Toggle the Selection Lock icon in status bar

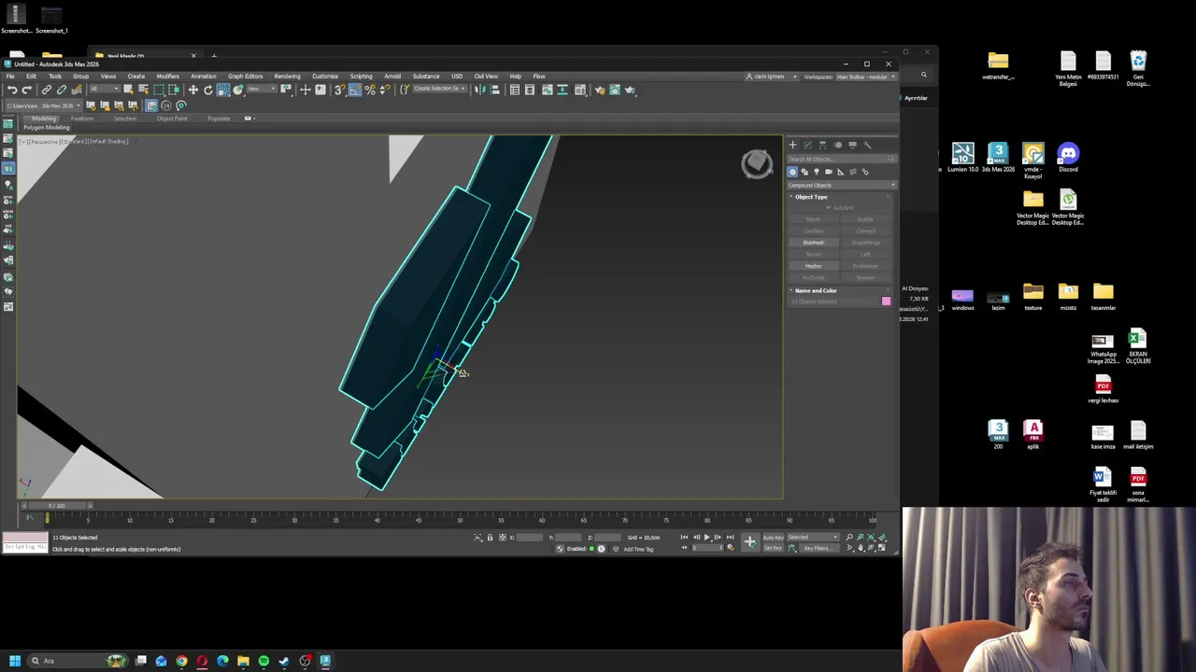click(x=490, y=538)
